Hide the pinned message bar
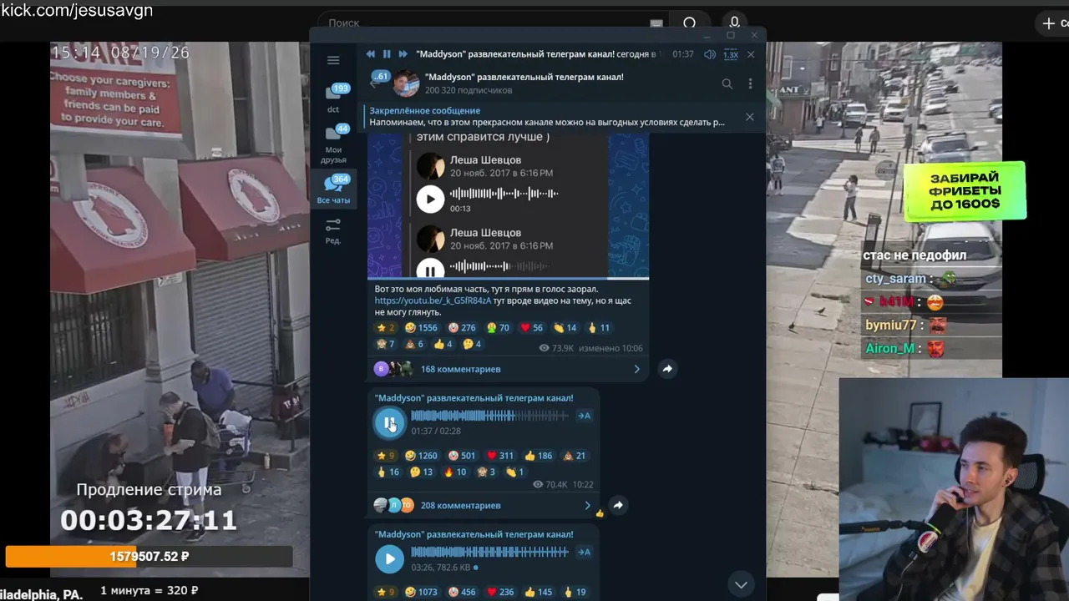This screenshot has height=601, width=1069. tap(749, 117)
